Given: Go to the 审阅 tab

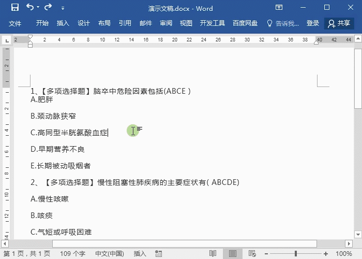Looking at the screenshot, I should pos(166,23).
